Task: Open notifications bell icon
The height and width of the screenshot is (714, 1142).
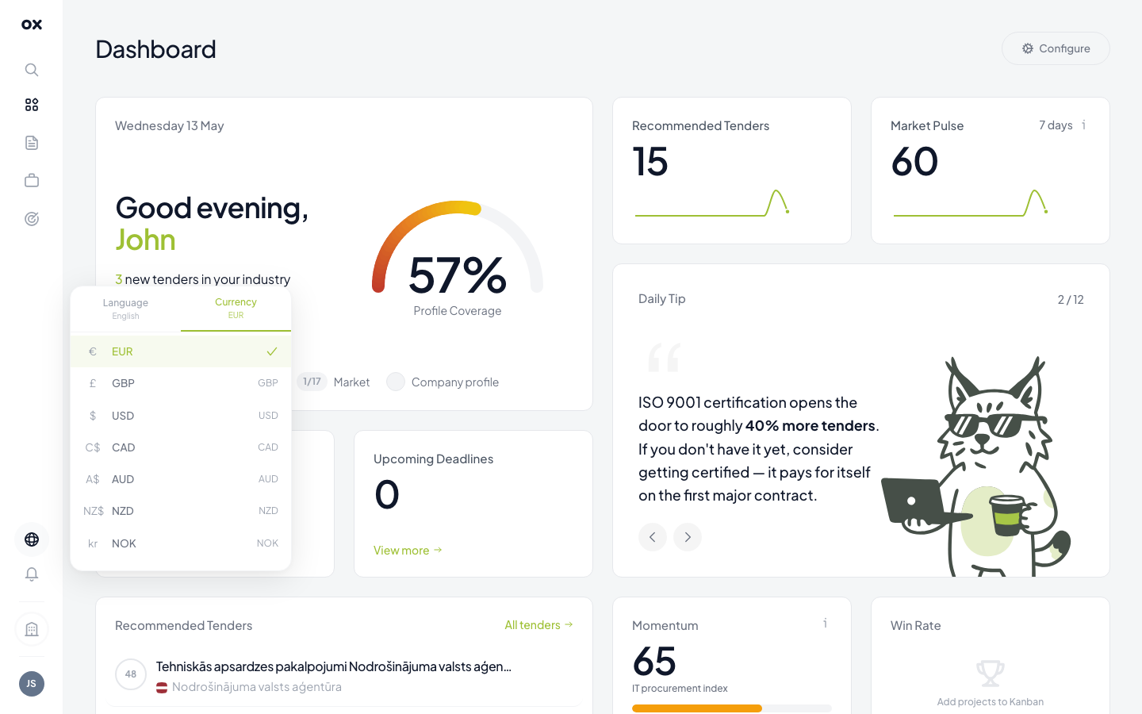Action: coord(32,574)
